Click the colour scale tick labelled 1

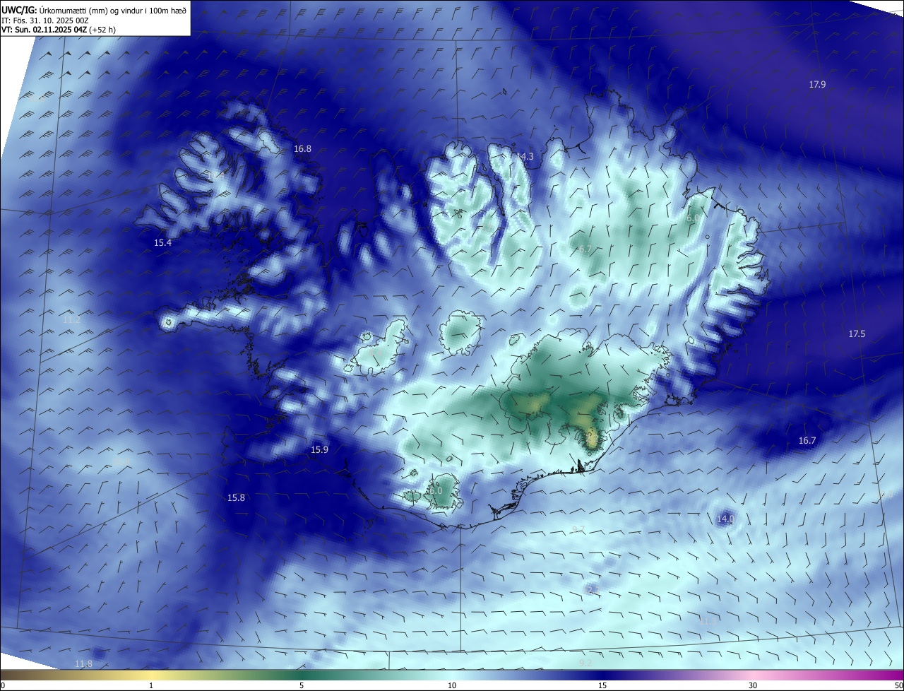pyautogui.click(x=151, y=685)
